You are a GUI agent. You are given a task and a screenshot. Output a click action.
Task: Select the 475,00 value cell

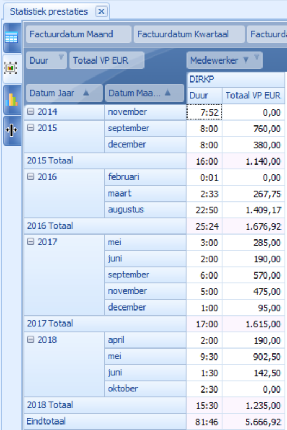click(x=253, y=292)
